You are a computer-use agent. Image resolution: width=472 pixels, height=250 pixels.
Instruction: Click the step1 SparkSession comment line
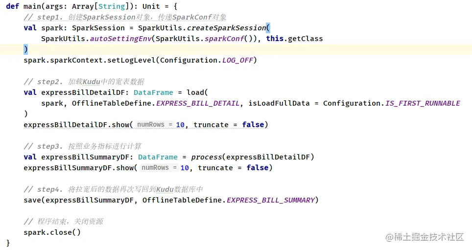(125, 17)
